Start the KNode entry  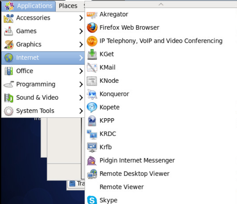(161, 81)
